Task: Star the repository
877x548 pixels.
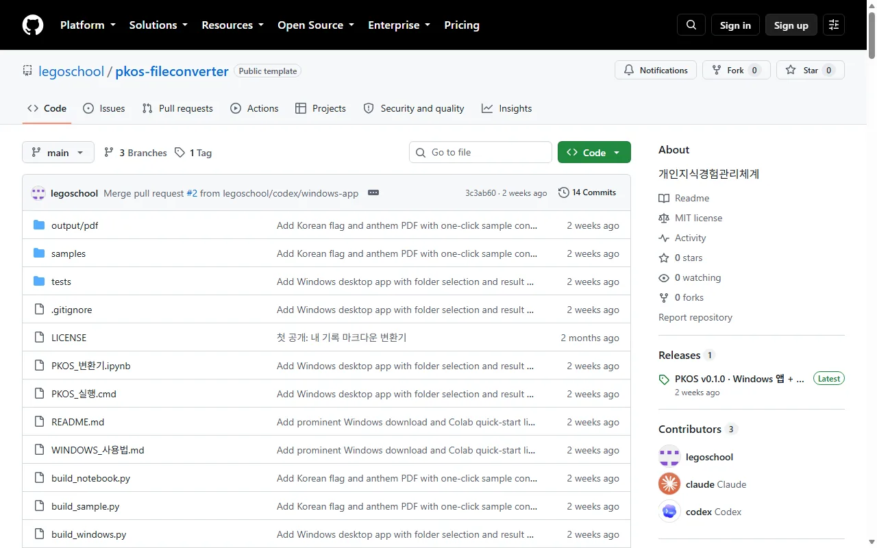Action: tap(811, 70)
